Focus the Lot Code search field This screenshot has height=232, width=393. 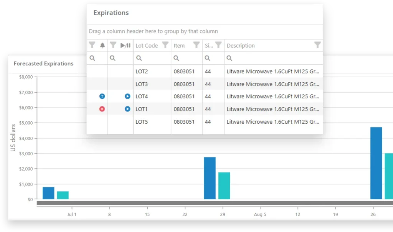tap(152, 58)
